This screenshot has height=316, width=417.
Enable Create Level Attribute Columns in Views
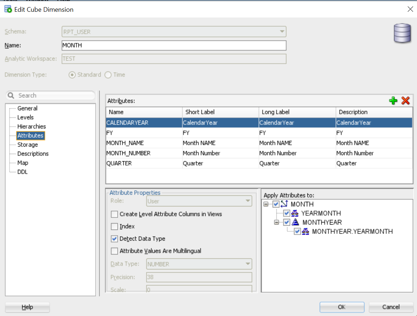click(x=115, y=214)
